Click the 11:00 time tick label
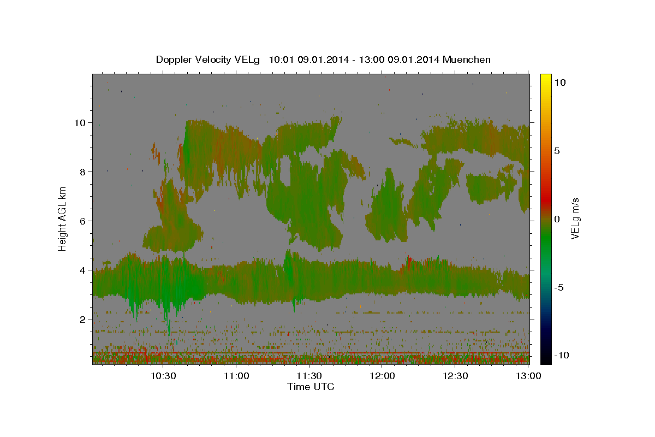This screenshot has height=437, width=655. 236,376
